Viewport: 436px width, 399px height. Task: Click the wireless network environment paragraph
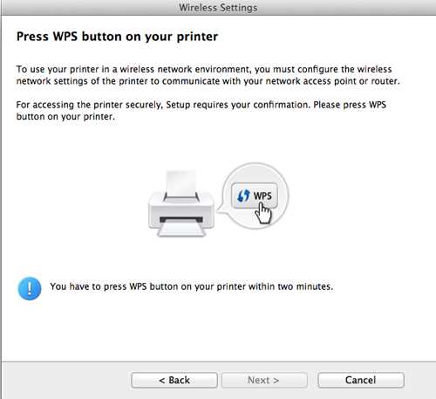(x=208, y=75)
